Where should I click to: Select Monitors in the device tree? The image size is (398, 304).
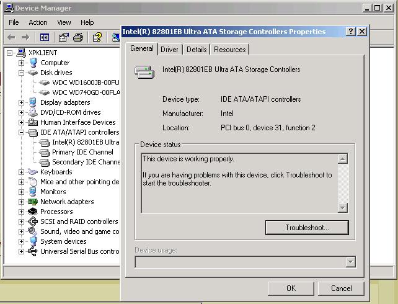click(x=53, y=192)
